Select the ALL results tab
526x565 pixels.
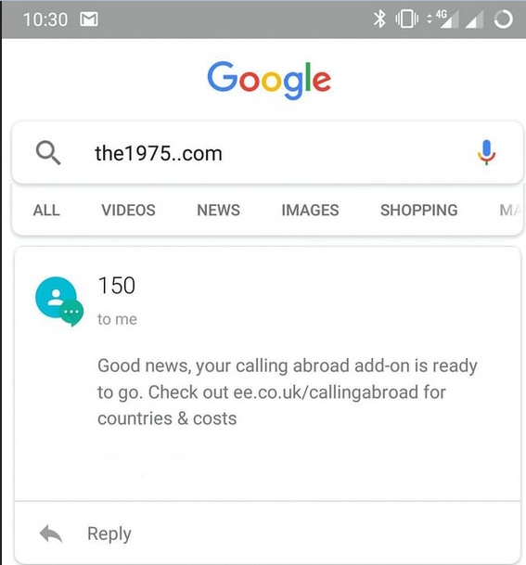46,210
